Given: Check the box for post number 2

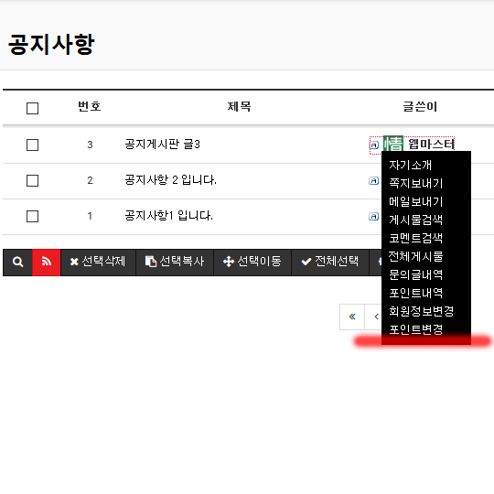Looking at the screenshot, I should [32, 181].
